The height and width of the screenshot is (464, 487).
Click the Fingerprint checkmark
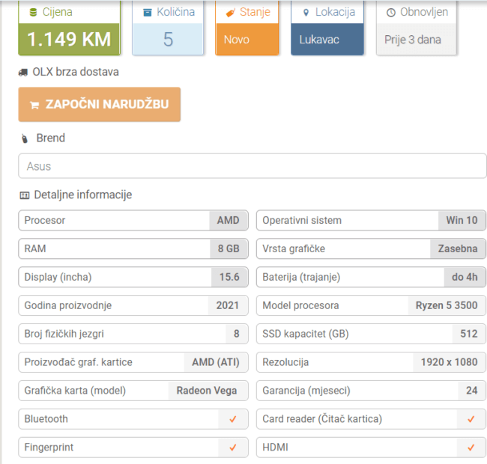(x=233, y=448)
